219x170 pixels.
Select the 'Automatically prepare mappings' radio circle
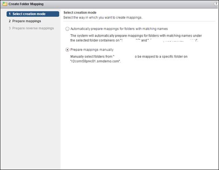pos(67,29)
